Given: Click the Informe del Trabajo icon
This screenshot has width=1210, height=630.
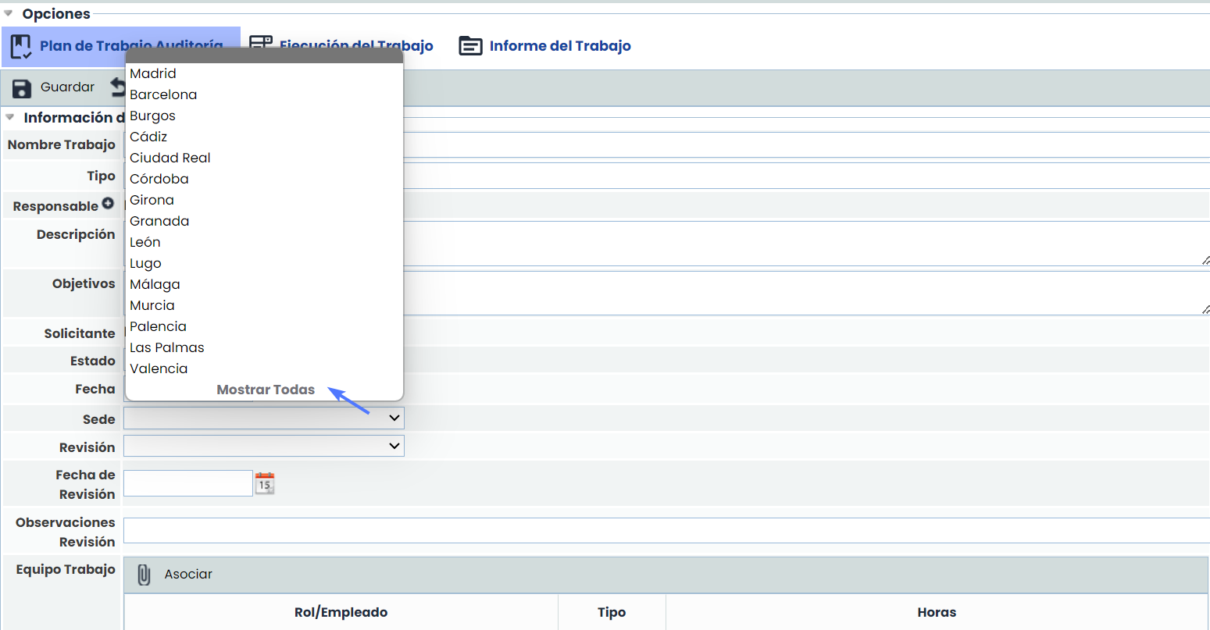Looking at the screenshot, I should 470,46.
